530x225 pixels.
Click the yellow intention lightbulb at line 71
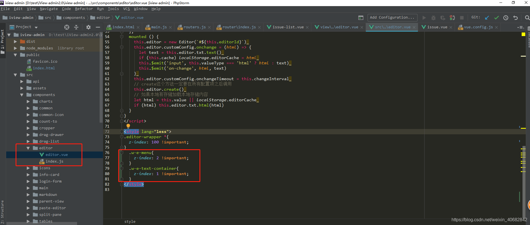coord(128,126)
